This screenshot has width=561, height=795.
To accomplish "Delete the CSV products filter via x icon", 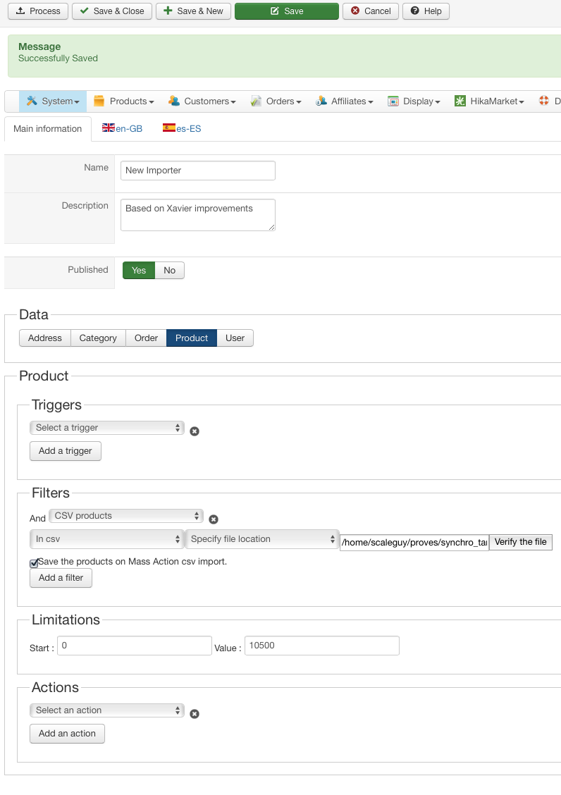I will (214, 519).
